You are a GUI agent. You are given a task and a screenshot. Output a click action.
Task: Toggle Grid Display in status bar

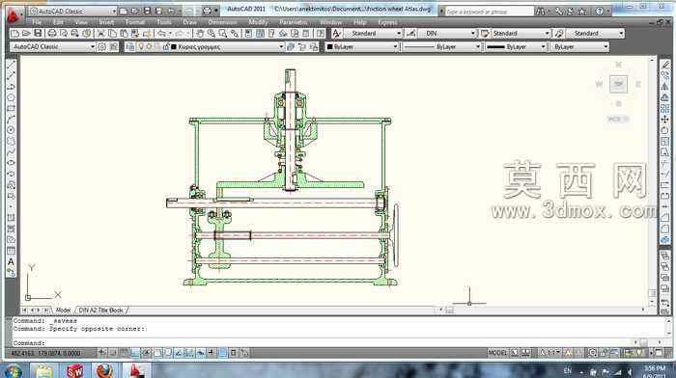tap(124, 353)
